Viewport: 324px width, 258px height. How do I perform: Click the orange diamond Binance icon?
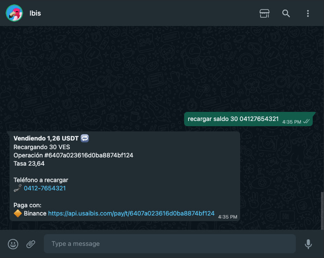(18, 213)
